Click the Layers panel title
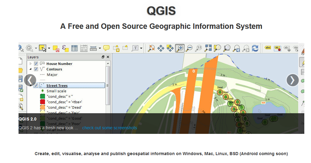Viewport: 311px width, 163px height. 33,57
